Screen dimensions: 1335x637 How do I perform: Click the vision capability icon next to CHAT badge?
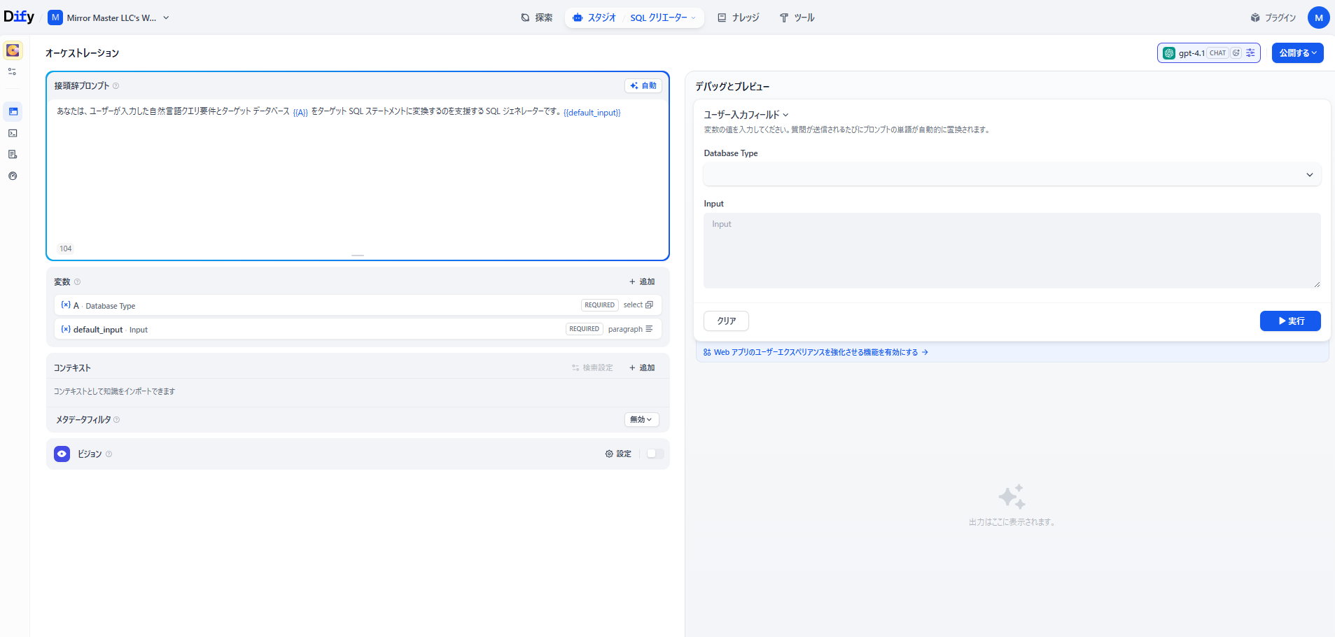click(x=1236, y=52)
